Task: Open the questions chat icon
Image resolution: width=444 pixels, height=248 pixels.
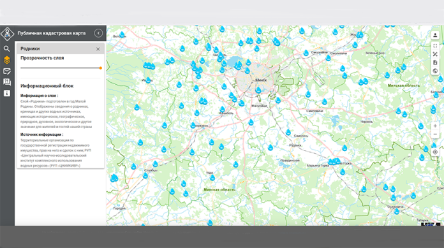Action: pyautogui.click(x=7, y=82)
